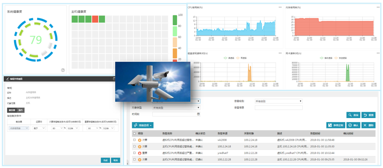Image resolution: width=383 pixels, height=168 pixels.
Task: Select the checkbox for the yredhat7 alarm row
Action: (x=134, y=153)
